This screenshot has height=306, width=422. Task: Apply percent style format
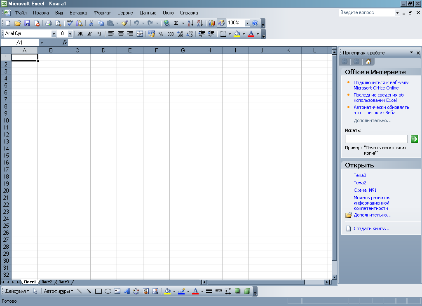coord(161,34)
